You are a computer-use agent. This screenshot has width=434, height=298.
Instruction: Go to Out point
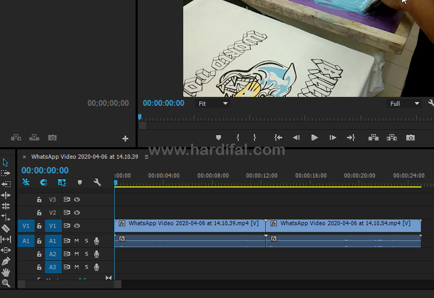tap(351, 137)
